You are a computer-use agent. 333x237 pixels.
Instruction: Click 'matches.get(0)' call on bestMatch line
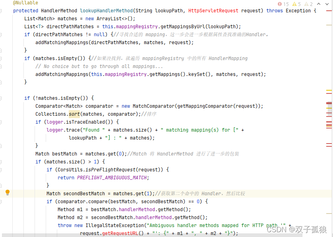pyautogui.click(x=105, y=154)
